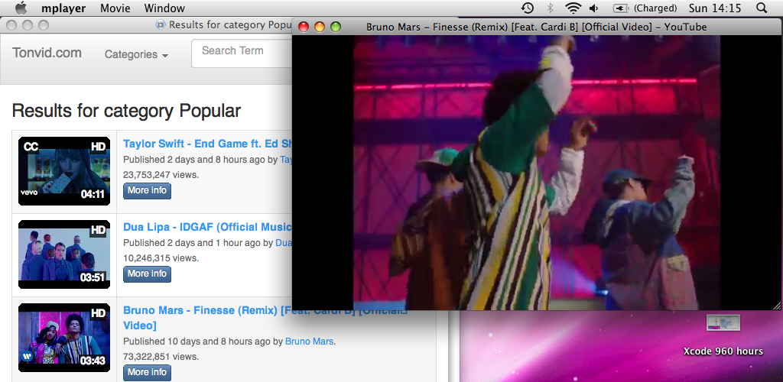This screenshot has height=382, width=783.
Task: Click the Tonvid.com site logo
Action: [x=47, y=53]
